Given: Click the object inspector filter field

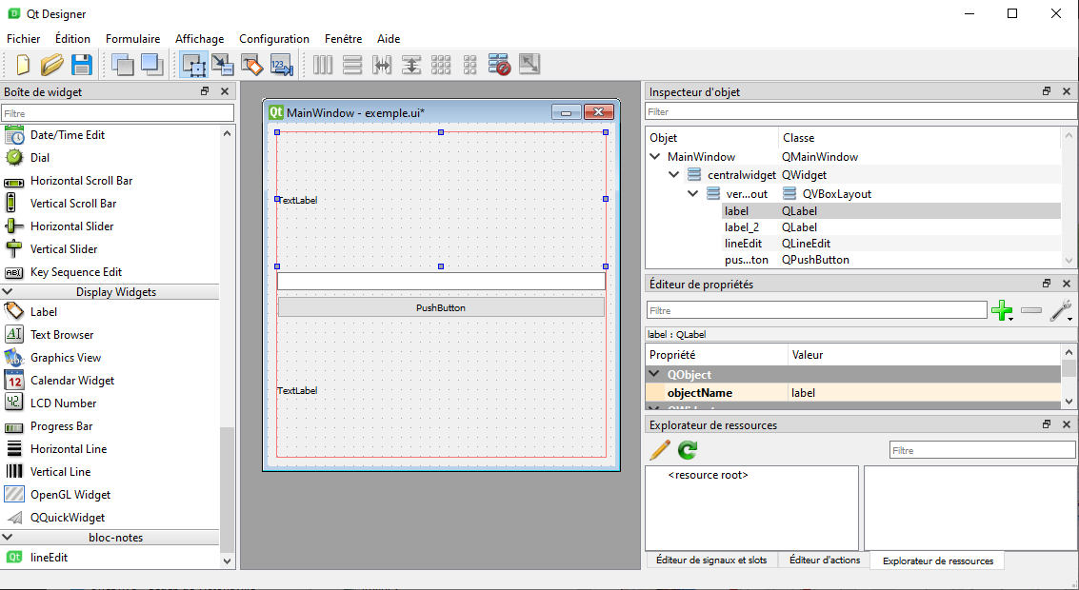Looking at the screenshot, I should pos(861,111).
